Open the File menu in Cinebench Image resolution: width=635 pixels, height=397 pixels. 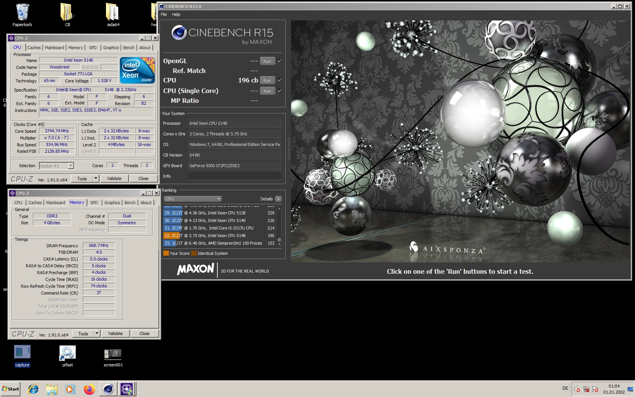(x=164, y=14)
